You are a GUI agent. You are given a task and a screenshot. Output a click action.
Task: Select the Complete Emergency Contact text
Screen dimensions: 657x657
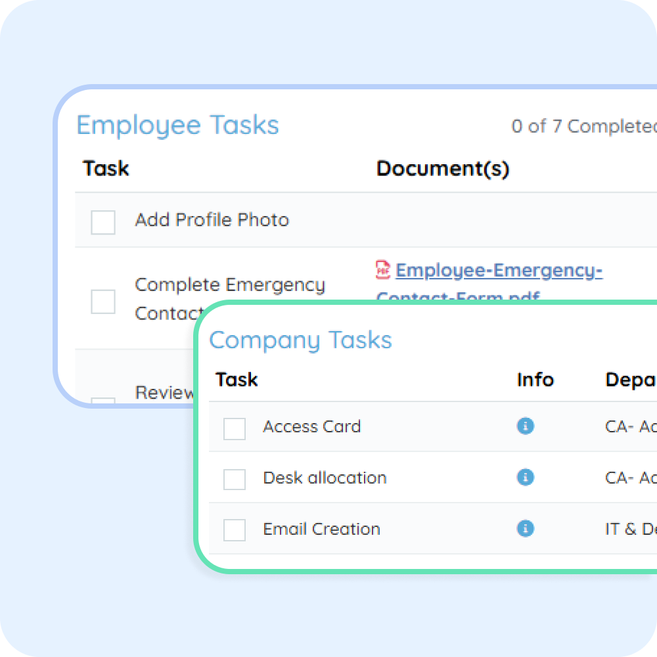pyautogui.click(x=229, y=299)
